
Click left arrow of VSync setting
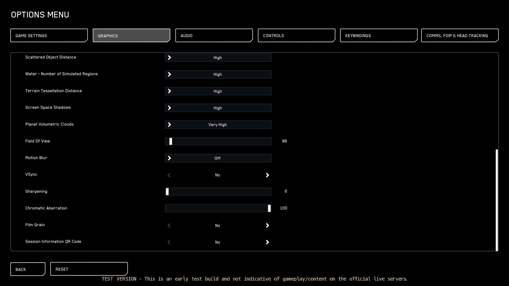click(169, 175)
